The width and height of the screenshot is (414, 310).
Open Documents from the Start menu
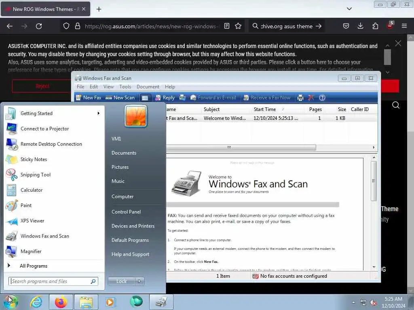click(124, 153)
